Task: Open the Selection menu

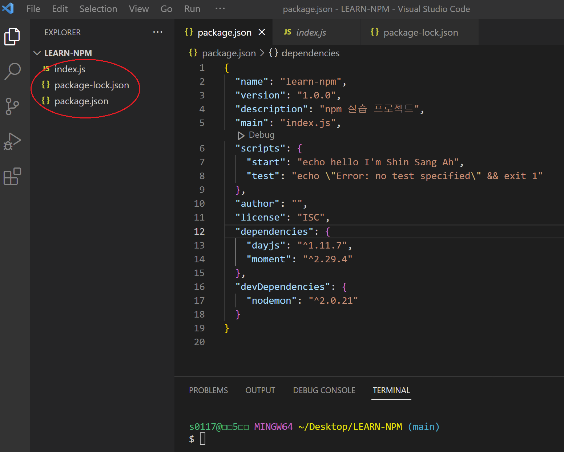Action: click(98, 9)
